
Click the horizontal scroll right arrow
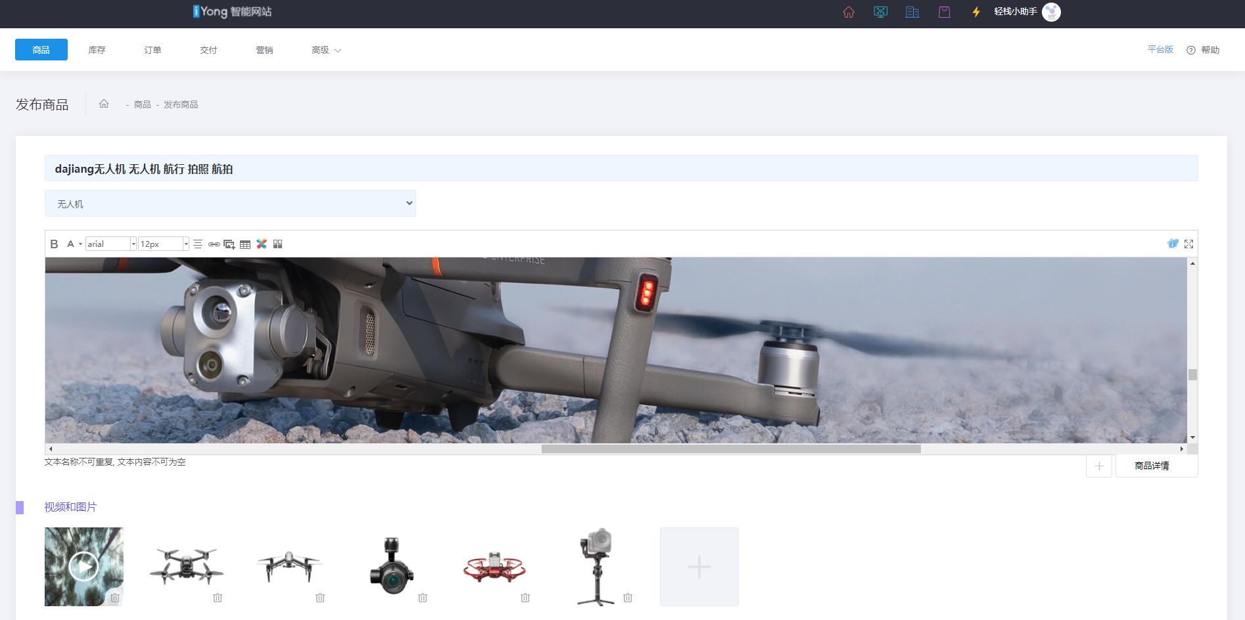click(x=1182, y=449)
